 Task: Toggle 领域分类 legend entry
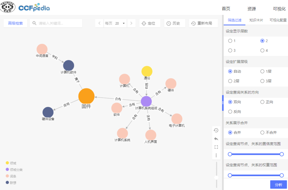pyautogui.click(x=14, y=170)
